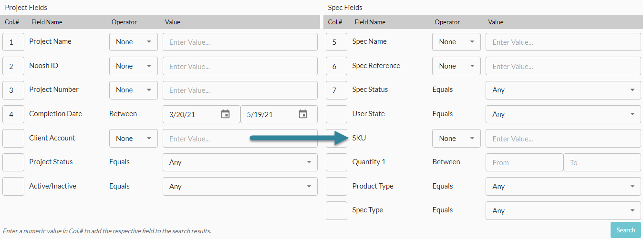Click Col# box for Spec Status

pos(336,90)
